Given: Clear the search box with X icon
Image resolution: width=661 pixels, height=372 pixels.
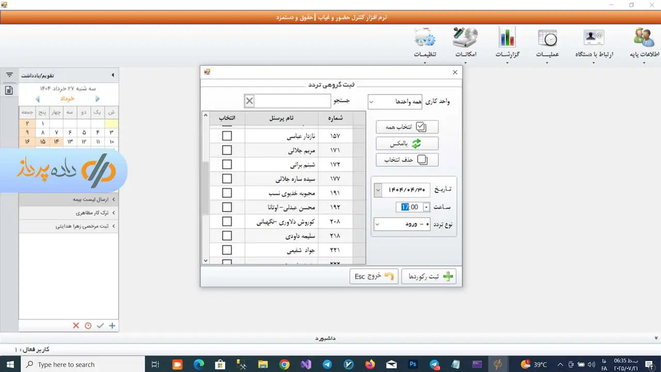Looking at the screenshot, I should pyautogui.click(x=249, y=101).
